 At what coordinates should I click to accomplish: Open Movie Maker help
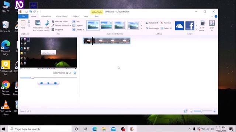coord(216,16)
